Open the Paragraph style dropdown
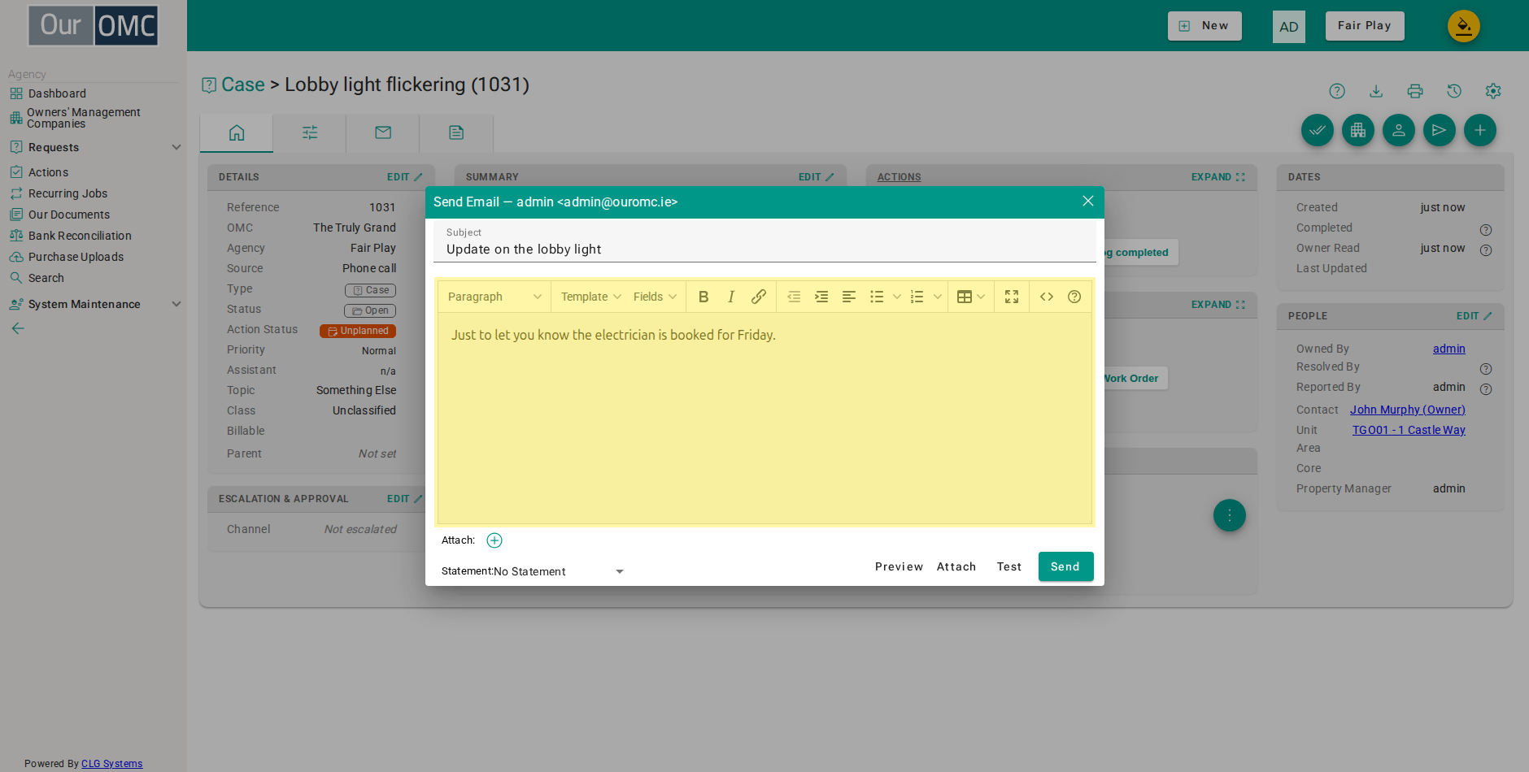Image resolution: width=1529 pixels, height=772 pixels. point(494,297)
